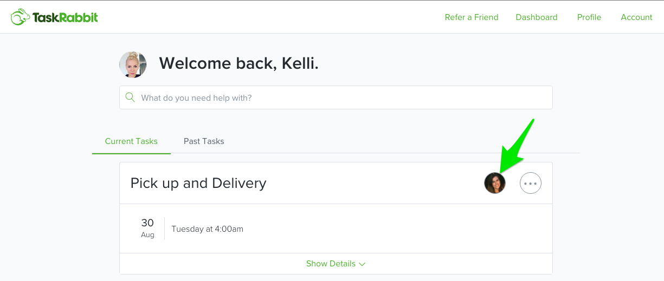The width and height of the screenshot is (664, 281).
Task: Click Kelli's blonde profile photo
Action: point(133,64)
